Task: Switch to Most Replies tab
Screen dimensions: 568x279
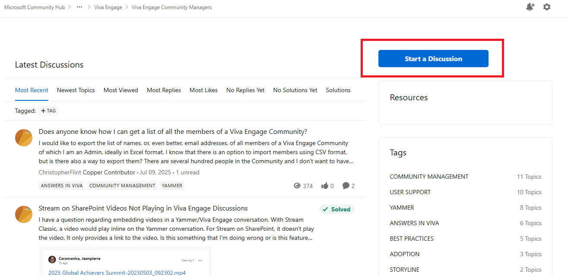Action: pyautogui.click(x=164, y=90)
